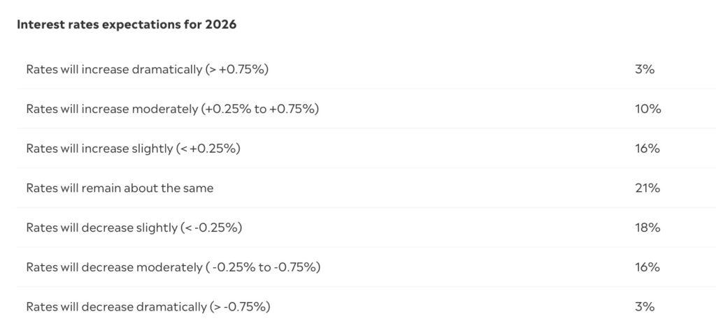Click the 10% value for increase moderately
Viewport: 716px width, 321px height.
click(647, 109)
